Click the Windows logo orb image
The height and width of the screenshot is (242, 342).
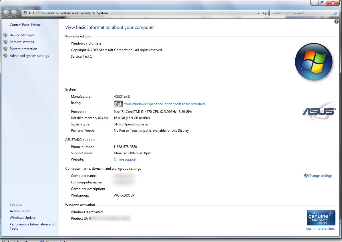[314, 62]
